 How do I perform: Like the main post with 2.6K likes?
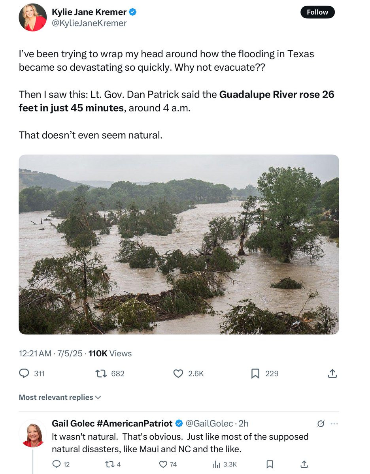(179, 373)
